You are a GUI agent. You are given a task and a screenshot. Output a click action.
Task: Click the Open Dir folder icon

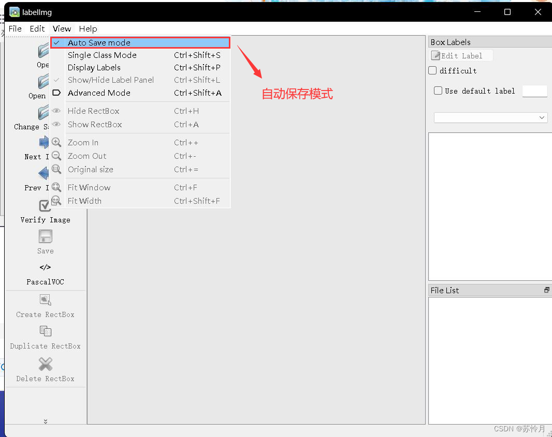click(43, 82)
